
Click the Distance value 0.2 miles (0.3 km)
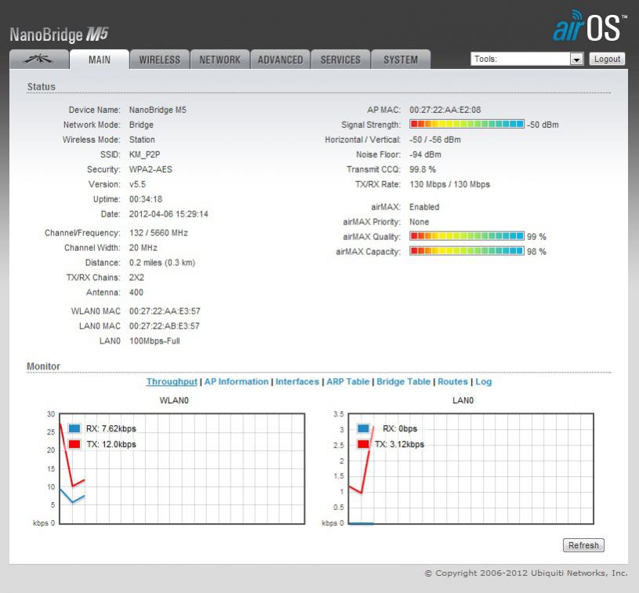[162, 263]
